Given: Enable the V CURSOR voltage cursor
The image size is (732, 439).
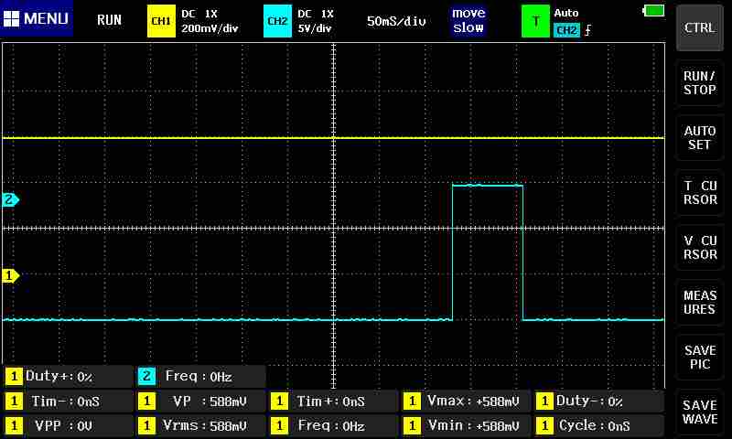Looking at the screenshot, I should pos(700,247).
